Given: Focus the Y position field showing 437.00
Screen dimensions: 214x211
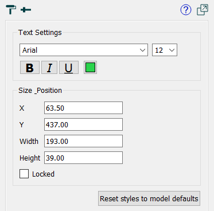Looking at the screenshot, I should [x=83, y=124].
